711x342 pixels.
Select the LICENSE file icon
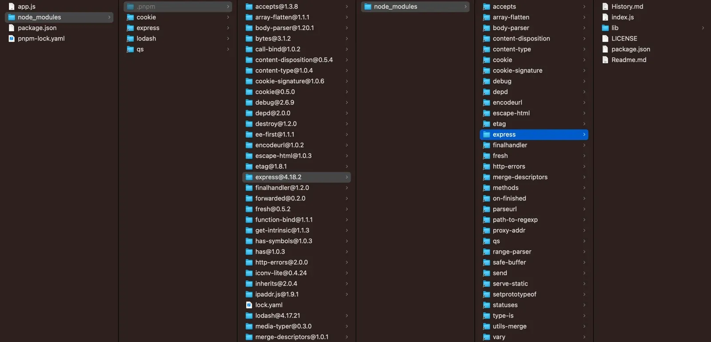(x=605, y=39)
